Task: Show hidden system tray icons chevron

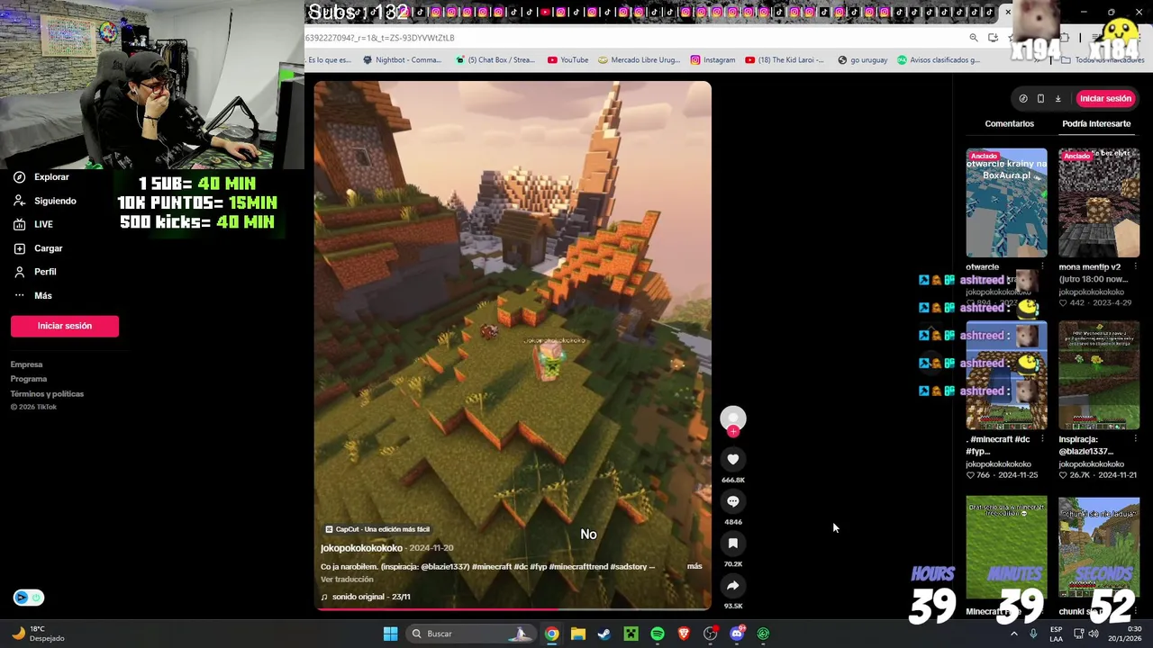Action: [x=1013, y=634]
